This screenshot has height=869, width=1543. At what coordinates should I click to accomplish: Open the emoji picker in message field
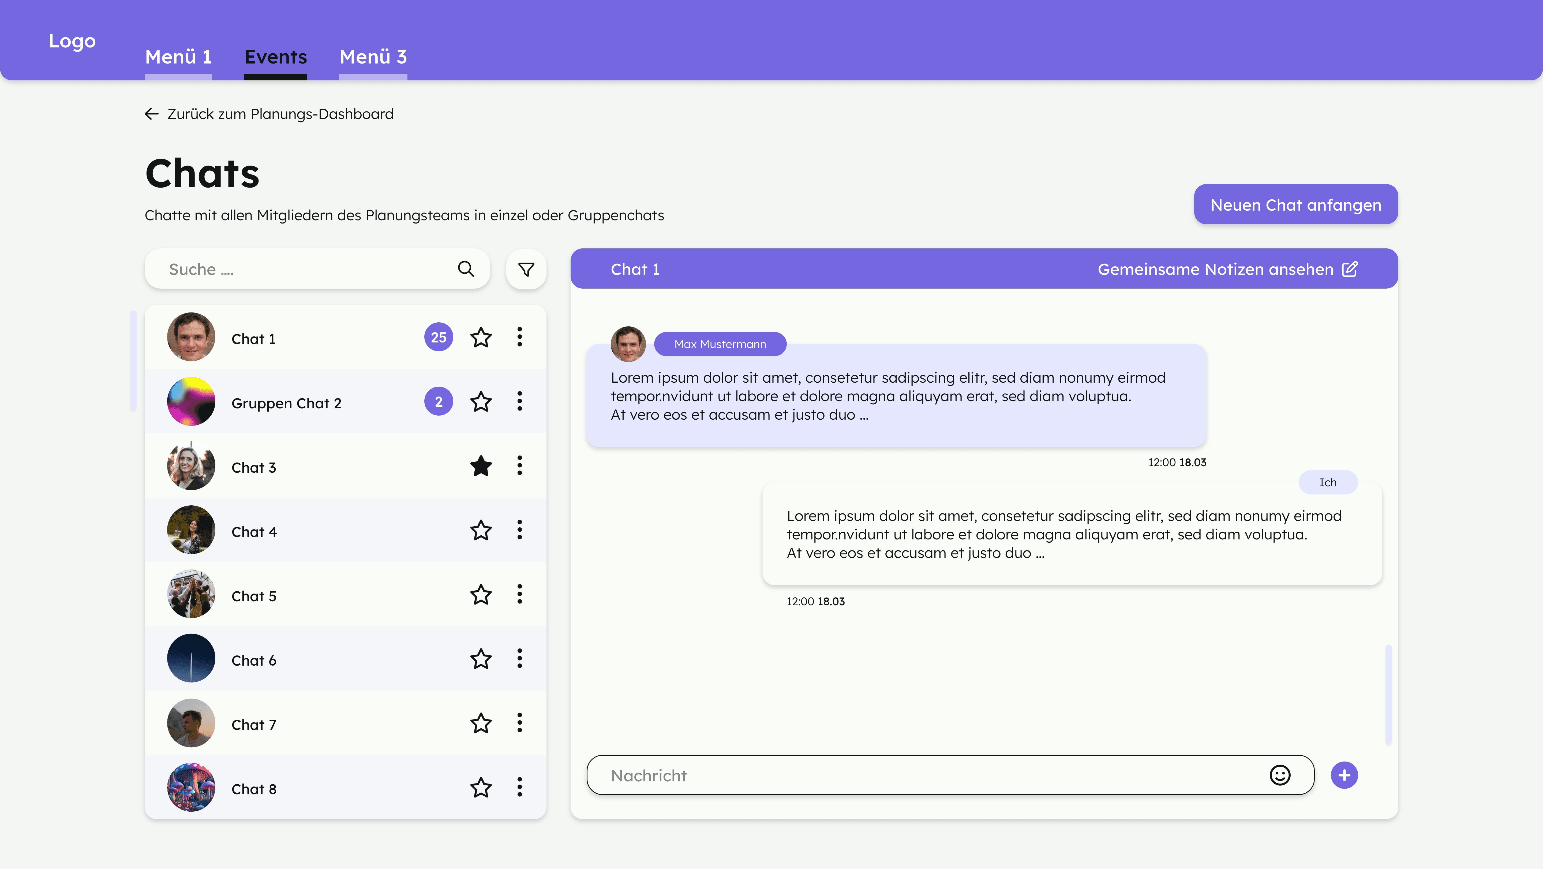1280,775
